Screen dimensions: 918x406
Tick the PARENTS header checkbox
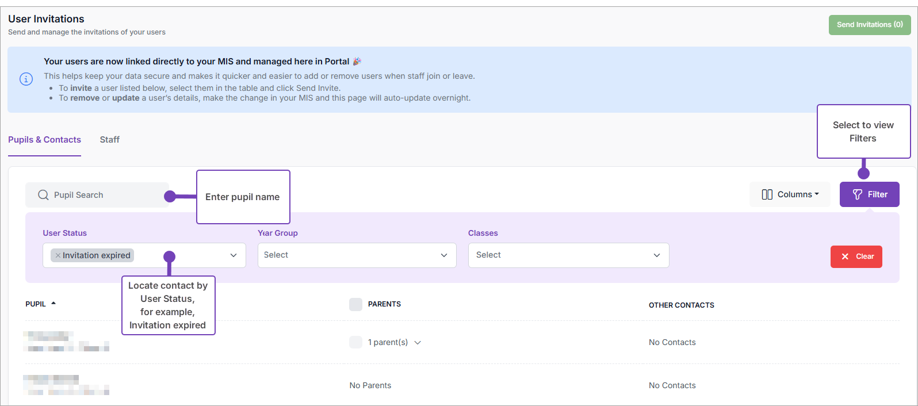click(355, 304)
